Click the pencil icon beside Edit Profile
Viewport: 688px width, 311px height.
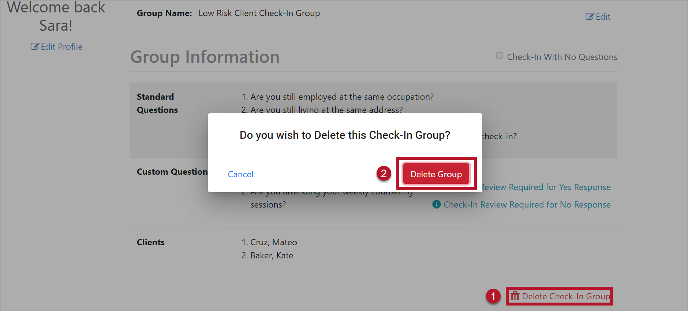click(34, 46)
